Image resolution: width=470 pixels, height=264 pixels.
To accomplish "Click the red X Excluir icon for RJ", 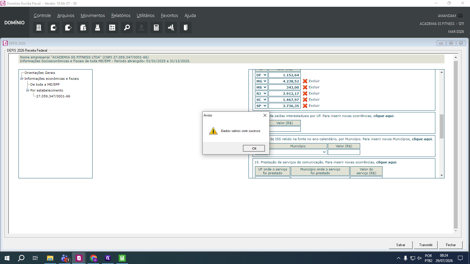I will pos(305,94).
